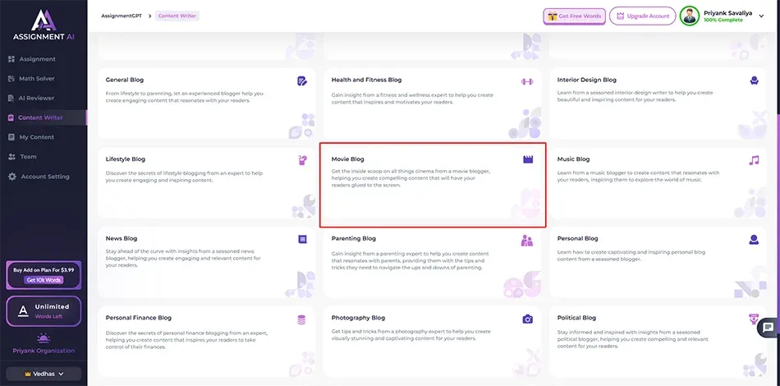Click the music note icon on Music Blog
780x386 pixels.
(x=754, y=159)
